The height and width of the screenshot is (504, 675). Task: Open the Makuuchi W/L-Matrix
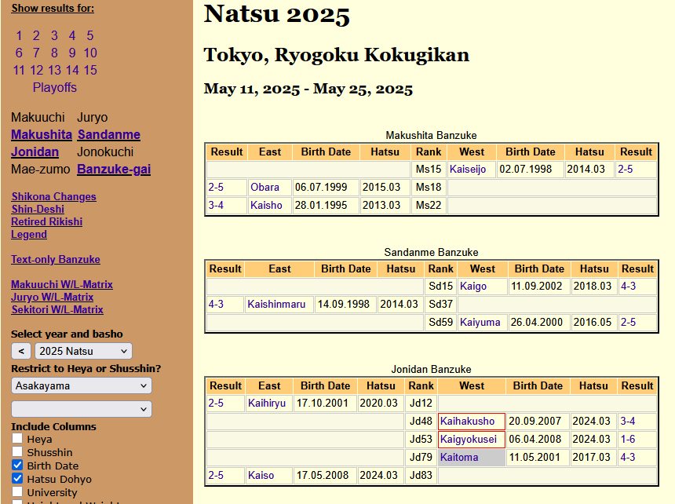coord(62,284)
